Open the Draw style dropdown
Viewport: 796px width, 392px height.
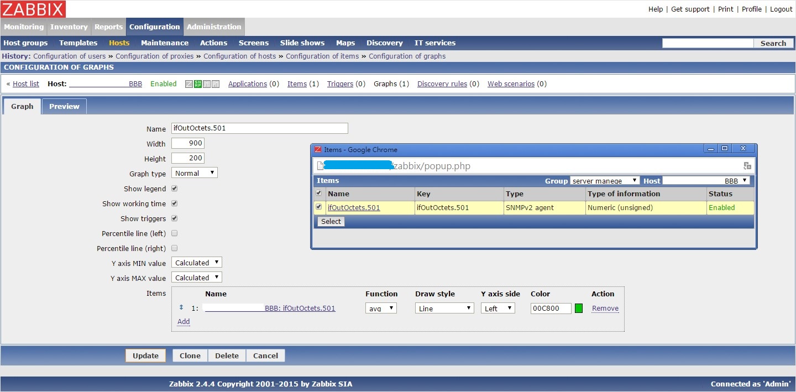[444, 308]
